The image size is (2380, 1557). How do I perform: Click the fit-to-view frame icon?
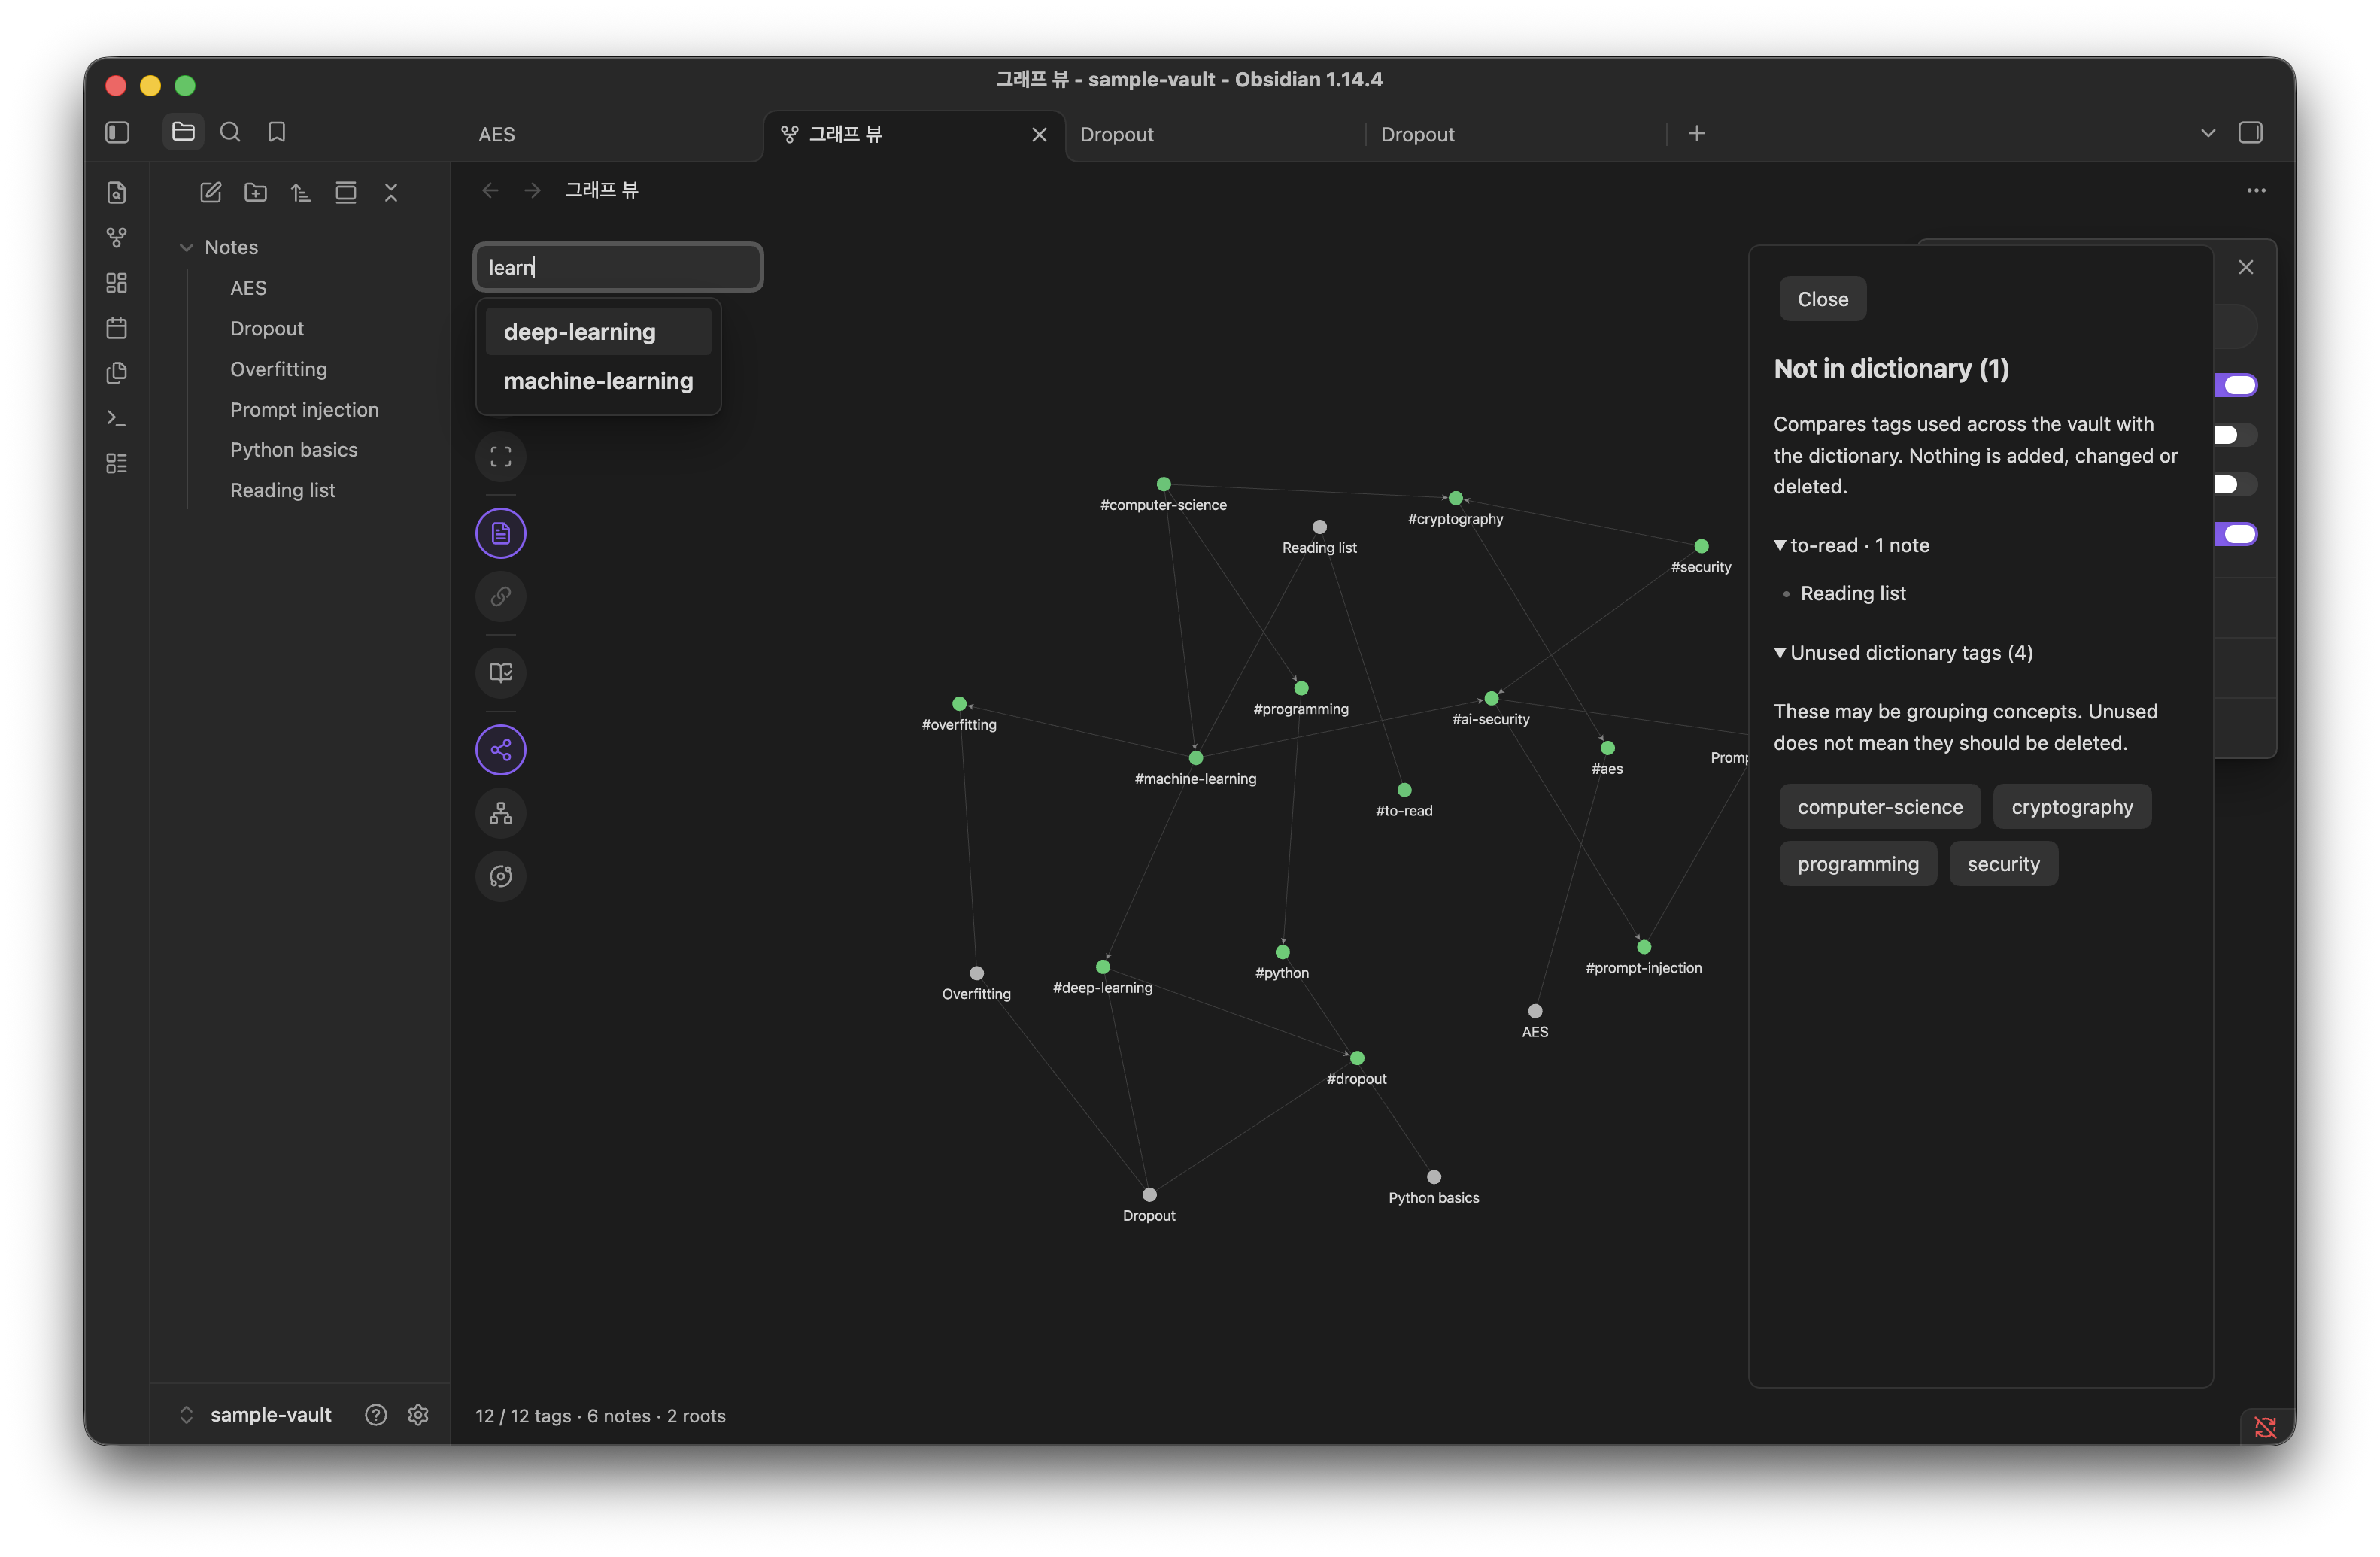(501, 457)
